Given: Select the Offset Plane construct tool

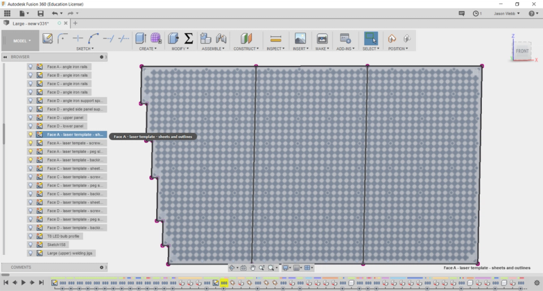Looking at the screenshot, I should (246, 38).
